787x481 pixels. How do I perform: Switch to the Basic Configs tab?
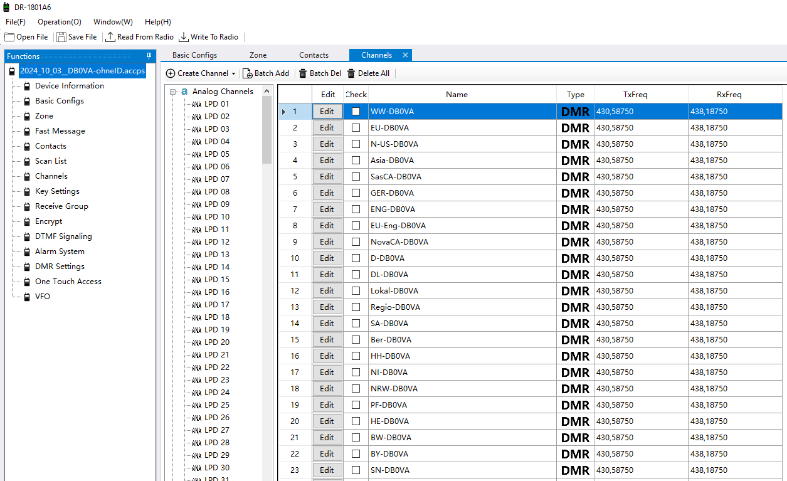[x=194, y=55]
